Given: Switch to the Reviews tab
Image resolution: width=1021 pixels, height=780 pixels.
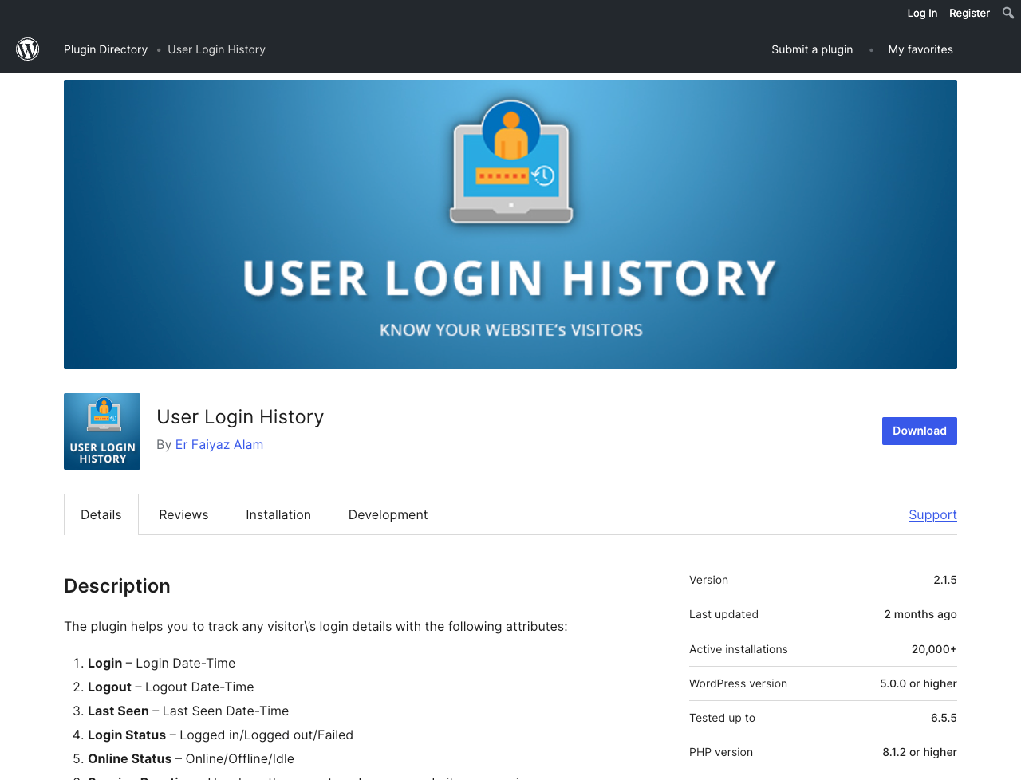Looking at the screenshot, I should pos(183,514).
